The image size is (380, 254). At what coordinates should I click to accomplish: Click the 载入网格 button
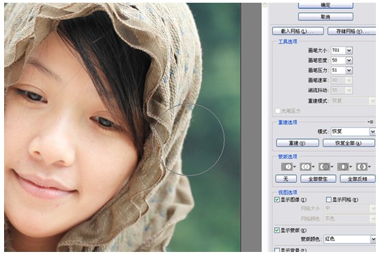coord(298,31)
